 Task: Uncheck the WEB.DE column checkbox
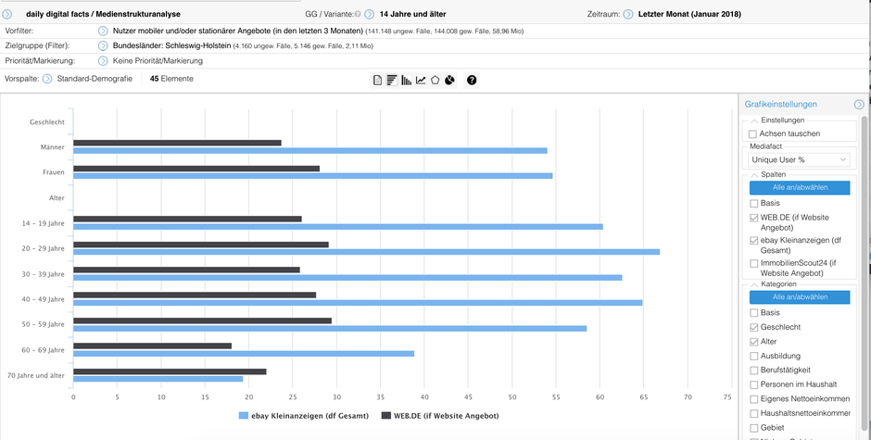coord(754,218)
